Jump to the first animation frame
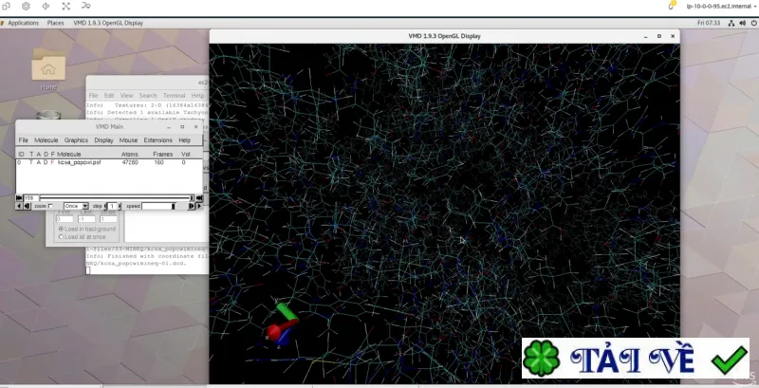759x388 pixels. (x=19, y=198)
